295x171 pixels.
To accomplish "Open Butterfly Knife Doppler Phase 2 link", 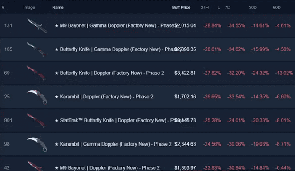I will tap(109, 73).
